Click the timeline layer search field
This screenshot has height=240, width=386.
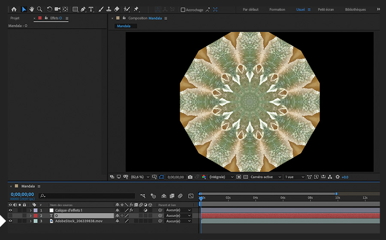click(86, 196)
